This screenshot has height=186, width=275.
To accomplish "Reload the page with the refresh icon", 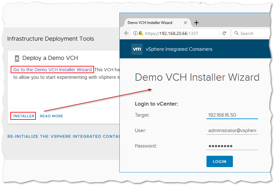I will (x=224, y=33).
